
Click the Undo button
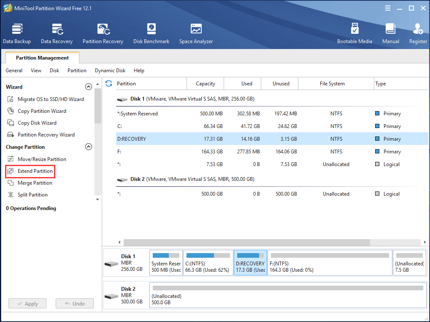click(x=75, y=303)
